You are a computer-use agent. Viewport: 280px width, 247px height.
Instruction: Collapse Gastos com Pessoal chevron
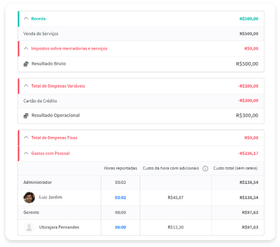tap(26, 153)
